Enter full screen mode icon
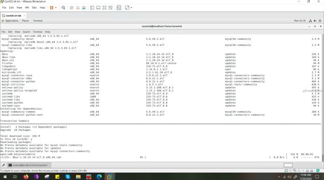 click(x=104, y=8)
